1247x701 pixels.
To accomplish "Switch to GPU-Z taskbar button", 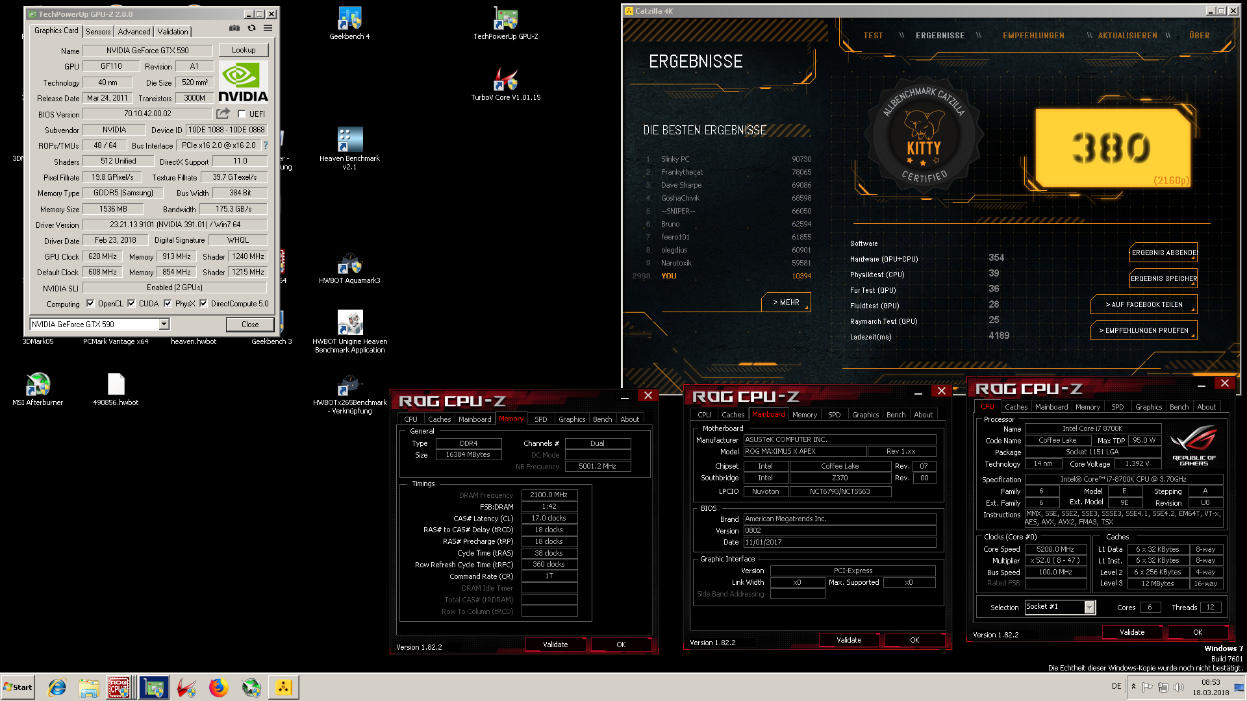I will click(x=154, y=687).
